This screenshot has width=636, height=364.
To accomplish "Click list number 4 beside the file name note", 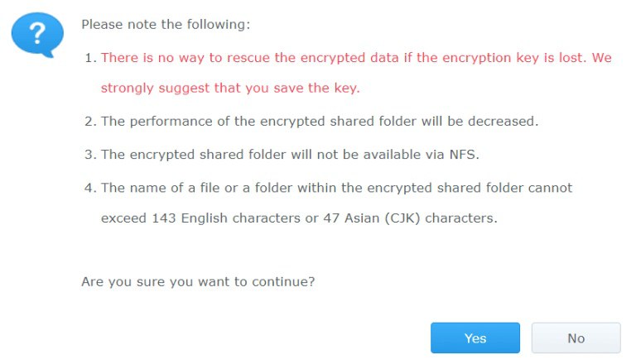I will click(90, 187).
